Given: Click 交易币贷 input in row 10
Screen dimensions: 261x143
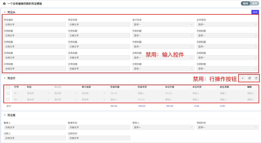Looking at the screenshot, I should pos(148,93).
